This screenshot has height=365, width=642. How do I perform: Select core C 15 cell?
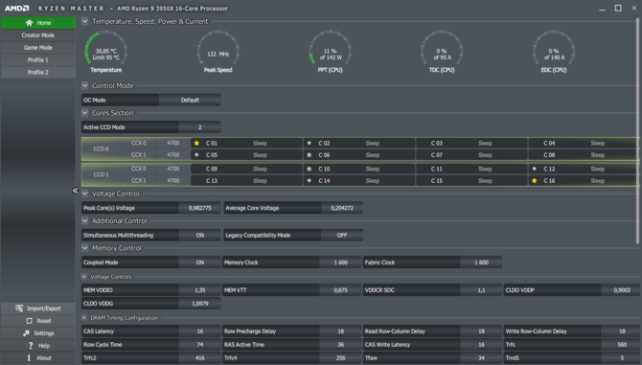471,180
